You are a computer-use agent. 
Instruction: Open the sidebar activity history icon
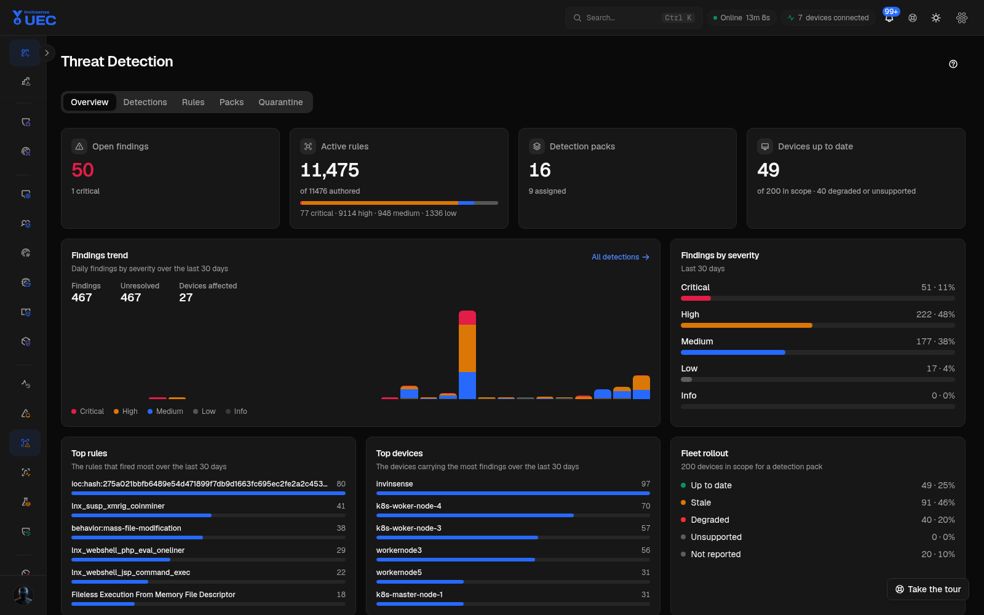point(25,384)
